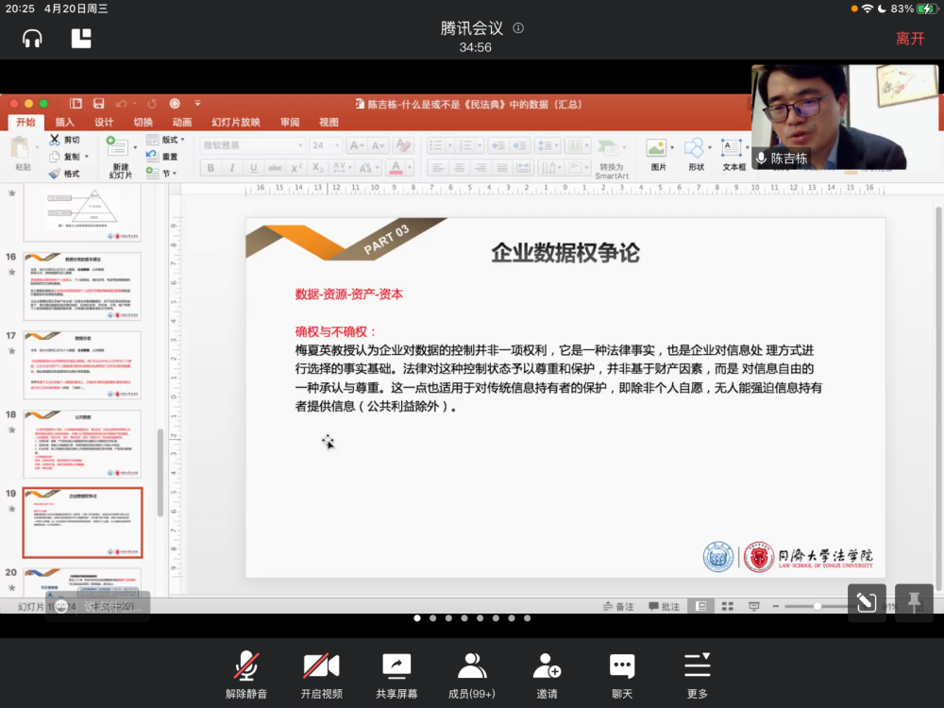The height and width of the screenshot is (708, 944).
Task: Unmute microphone with 解除静音
Action: (246, 676)
